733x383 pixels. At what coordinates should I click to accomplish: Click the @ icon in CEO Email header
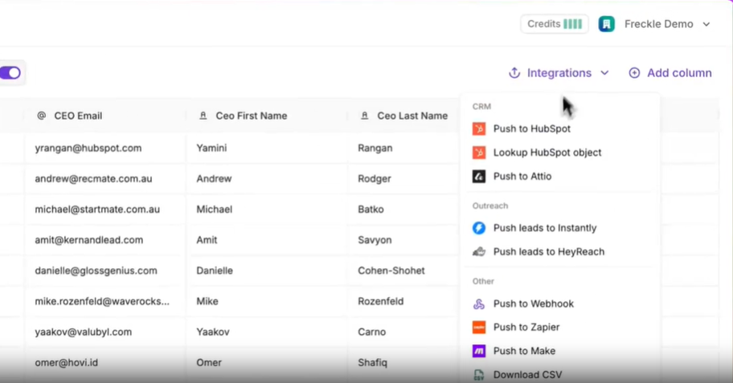point(41,116)
